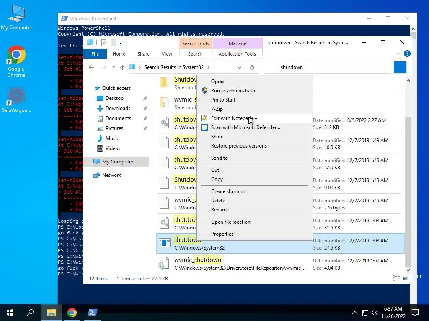
Task: Click 'Search Results in System32' breadcrumb
Action: 174,67
